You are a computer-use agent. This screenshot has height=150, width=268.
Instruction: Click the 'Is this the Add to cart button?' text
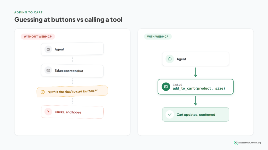click(73, 91)
